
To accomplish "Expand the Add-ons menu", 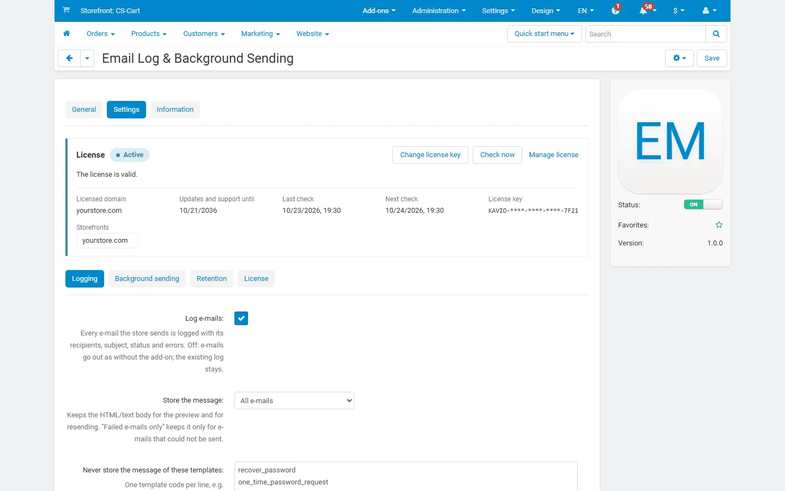I will click(379, 10).
